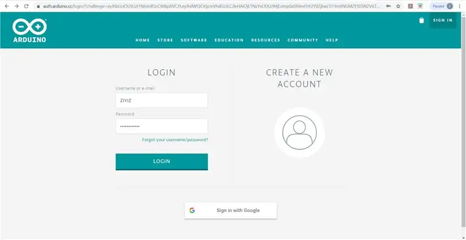The image size is (466, 240).
Task: Open saved passwords key icon
Action: pyautogui.click(x=389, y=6)
